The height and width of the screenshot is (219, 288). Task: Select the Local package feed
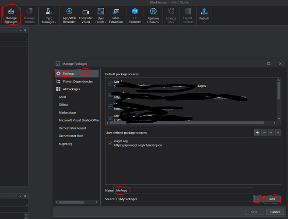(62, 97)
